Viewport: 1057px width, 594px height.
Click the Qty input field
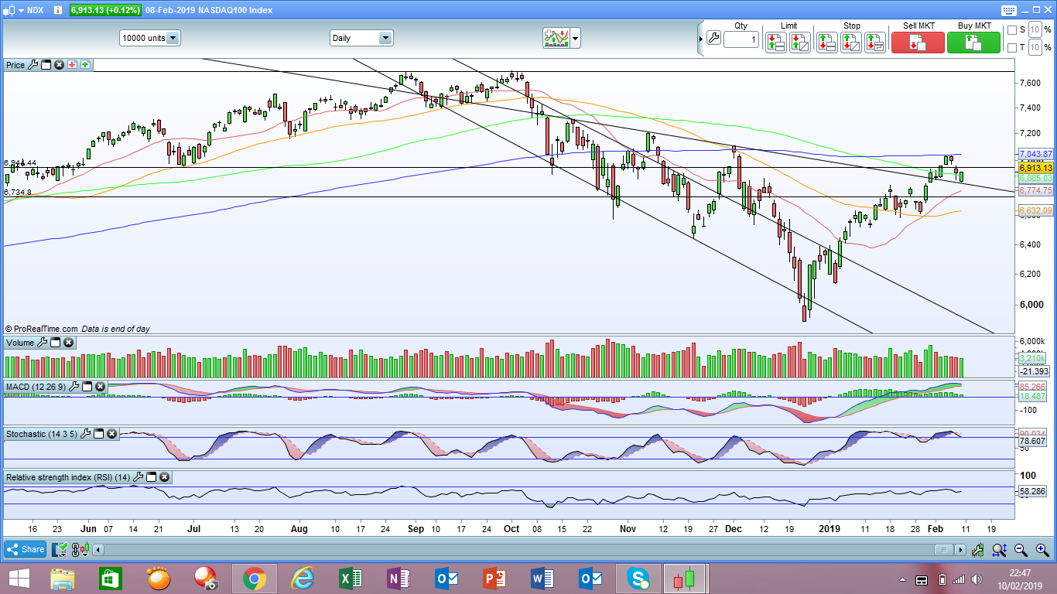[741, 39]
